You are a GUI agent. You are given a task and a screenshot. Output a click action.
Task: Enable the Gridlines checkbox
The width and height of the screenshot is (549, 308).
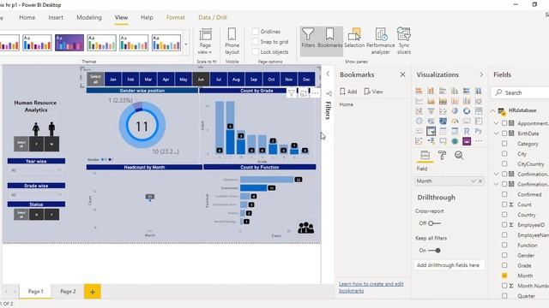[x=256, y=32]
